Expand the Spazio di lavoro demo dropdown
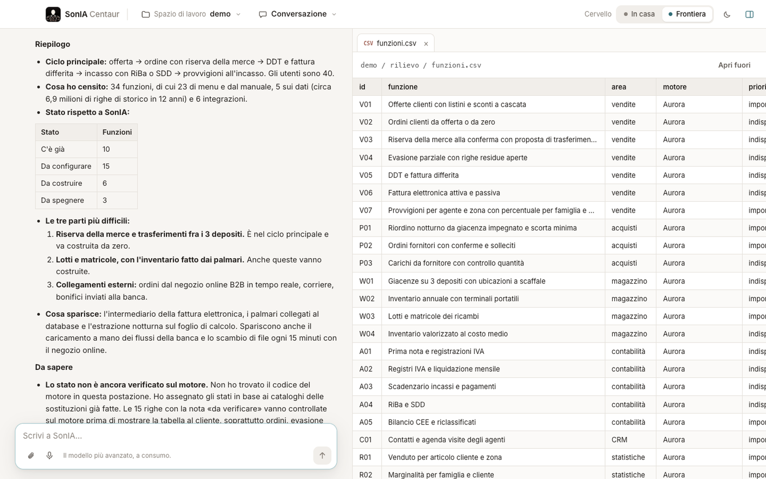Viewport: 766px width, 479px height. click(191, 14)
